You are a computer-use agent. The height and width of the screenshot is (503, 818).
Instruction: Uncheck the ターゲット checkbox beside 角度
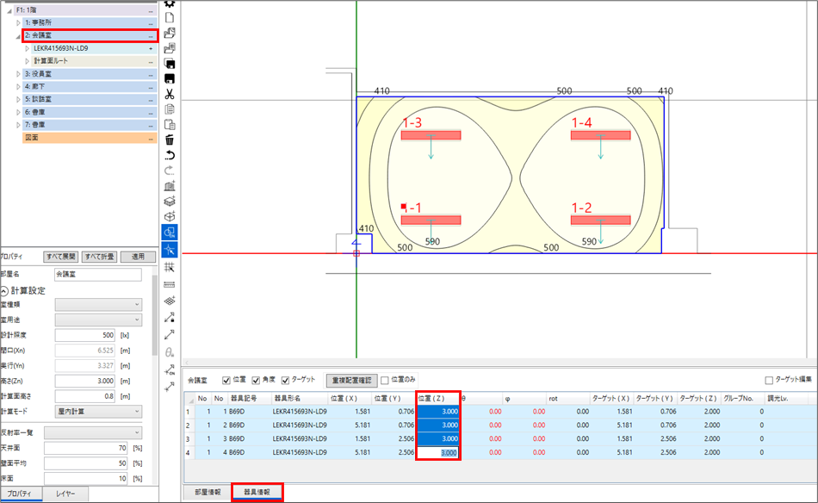tap(285, 381)
